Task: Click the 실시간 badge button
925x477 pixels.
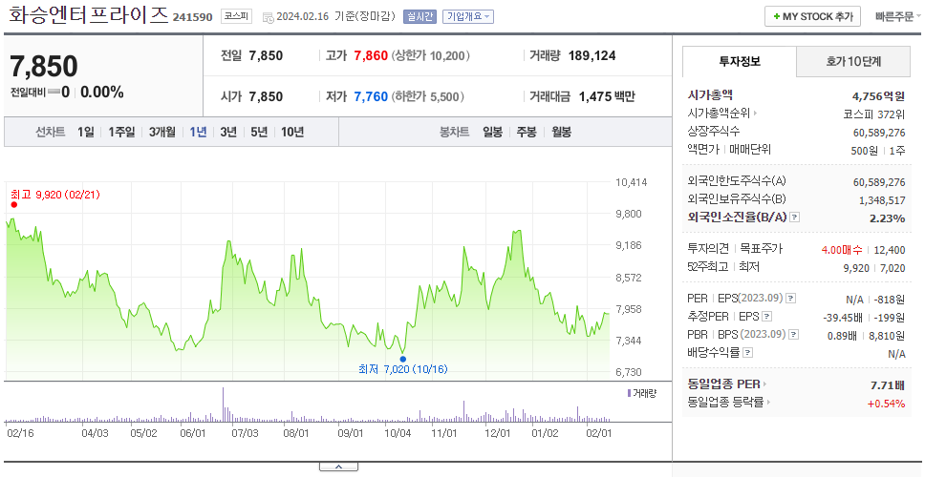Action: tap(419, 16)
